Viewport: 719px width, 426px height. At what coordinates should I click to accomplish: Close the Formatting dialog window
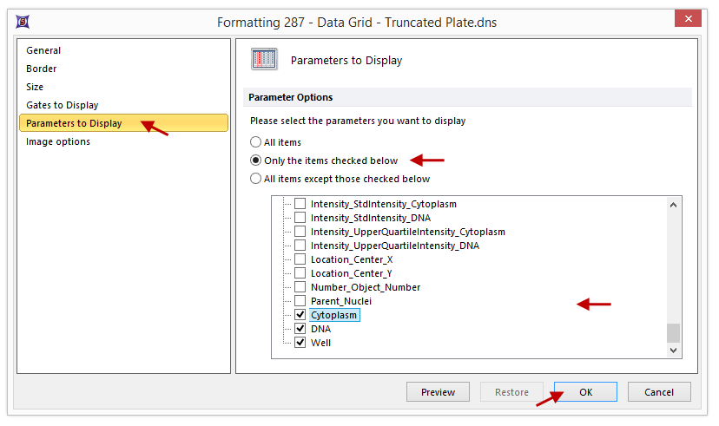pyautogui.click(x=688, y=20)
